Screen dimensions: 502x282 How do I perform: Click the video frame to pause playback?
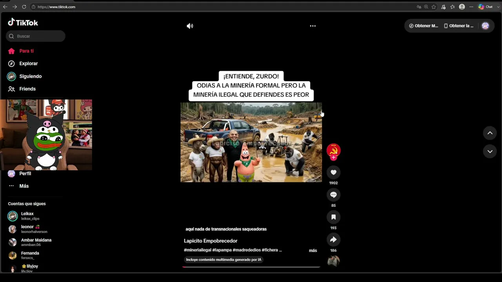(x=251, y=142)
